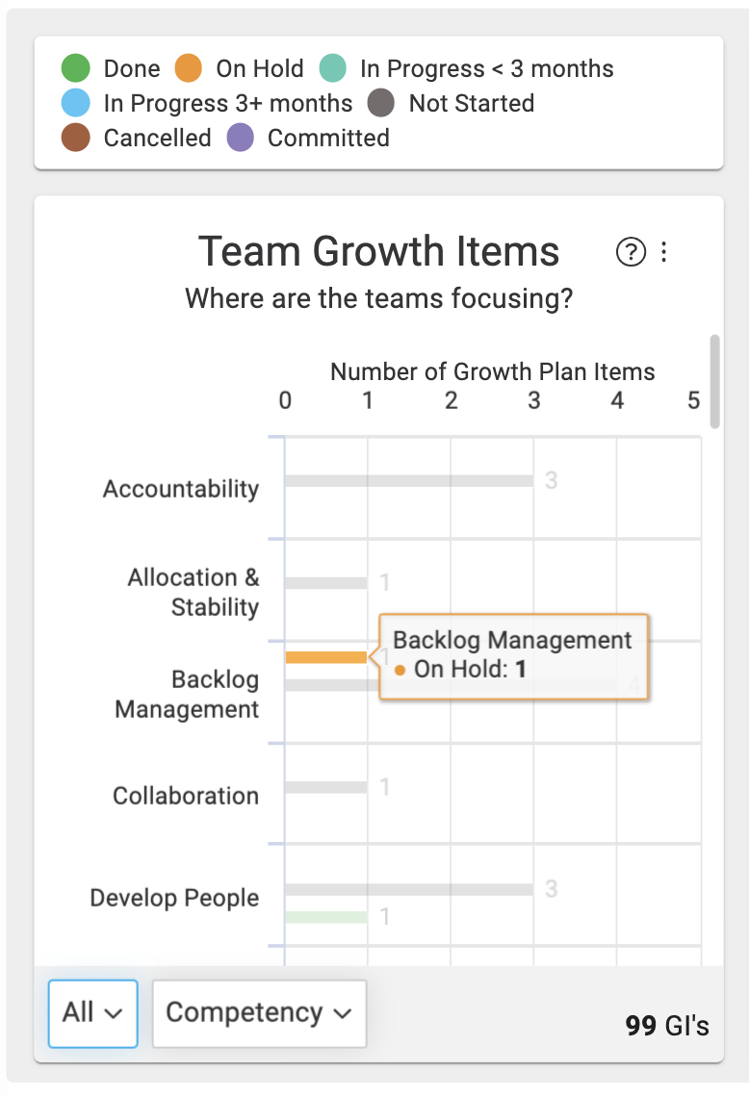Toggle In Progress < 3 months legend circle
The image size is (749, 1097).
click(332, 68)
